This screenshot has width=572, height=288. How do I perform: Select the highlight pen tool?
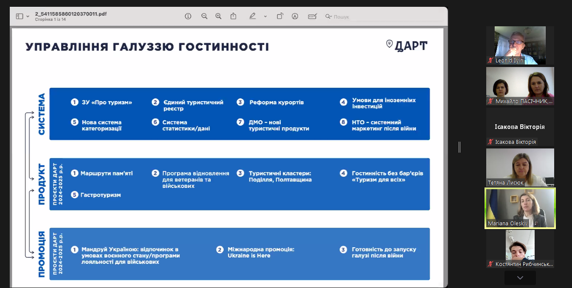point(253,16)
